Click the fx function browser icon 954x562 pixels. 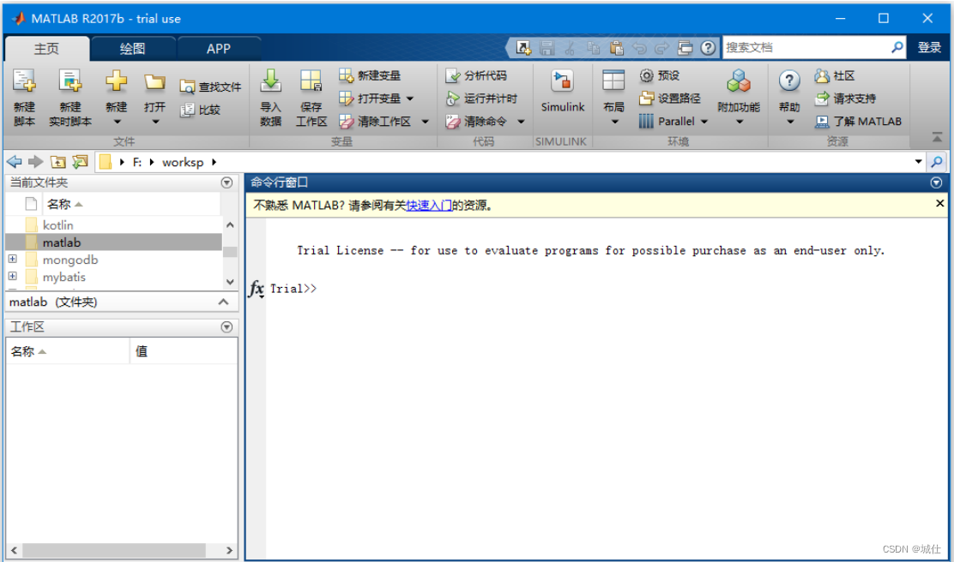(x=257, y=289)
